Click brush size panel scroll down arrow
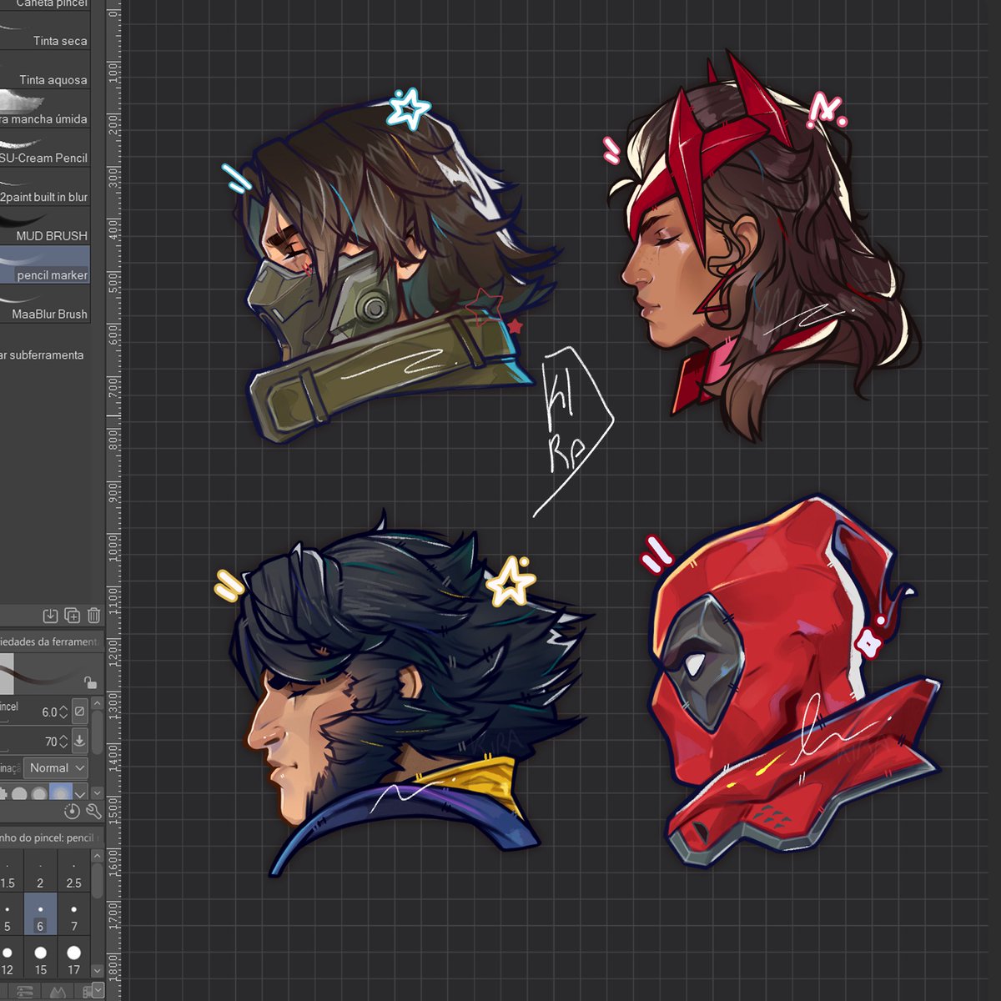The image size is (1001, 1001). point(98,971)
